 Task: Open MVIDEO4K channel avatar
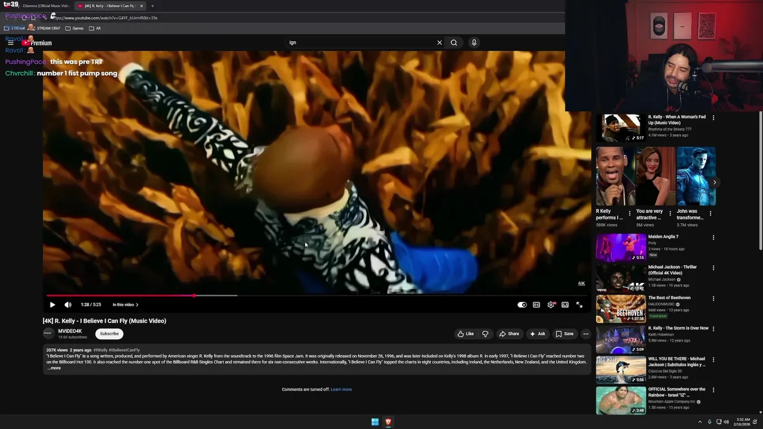pos(48,334)
